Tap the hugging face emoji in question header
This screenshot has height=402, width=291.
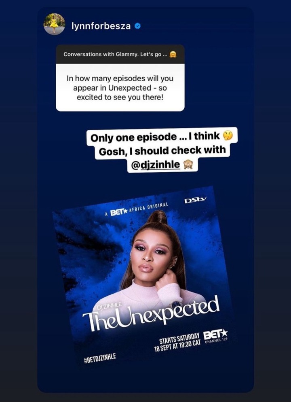tap(173, 54)
